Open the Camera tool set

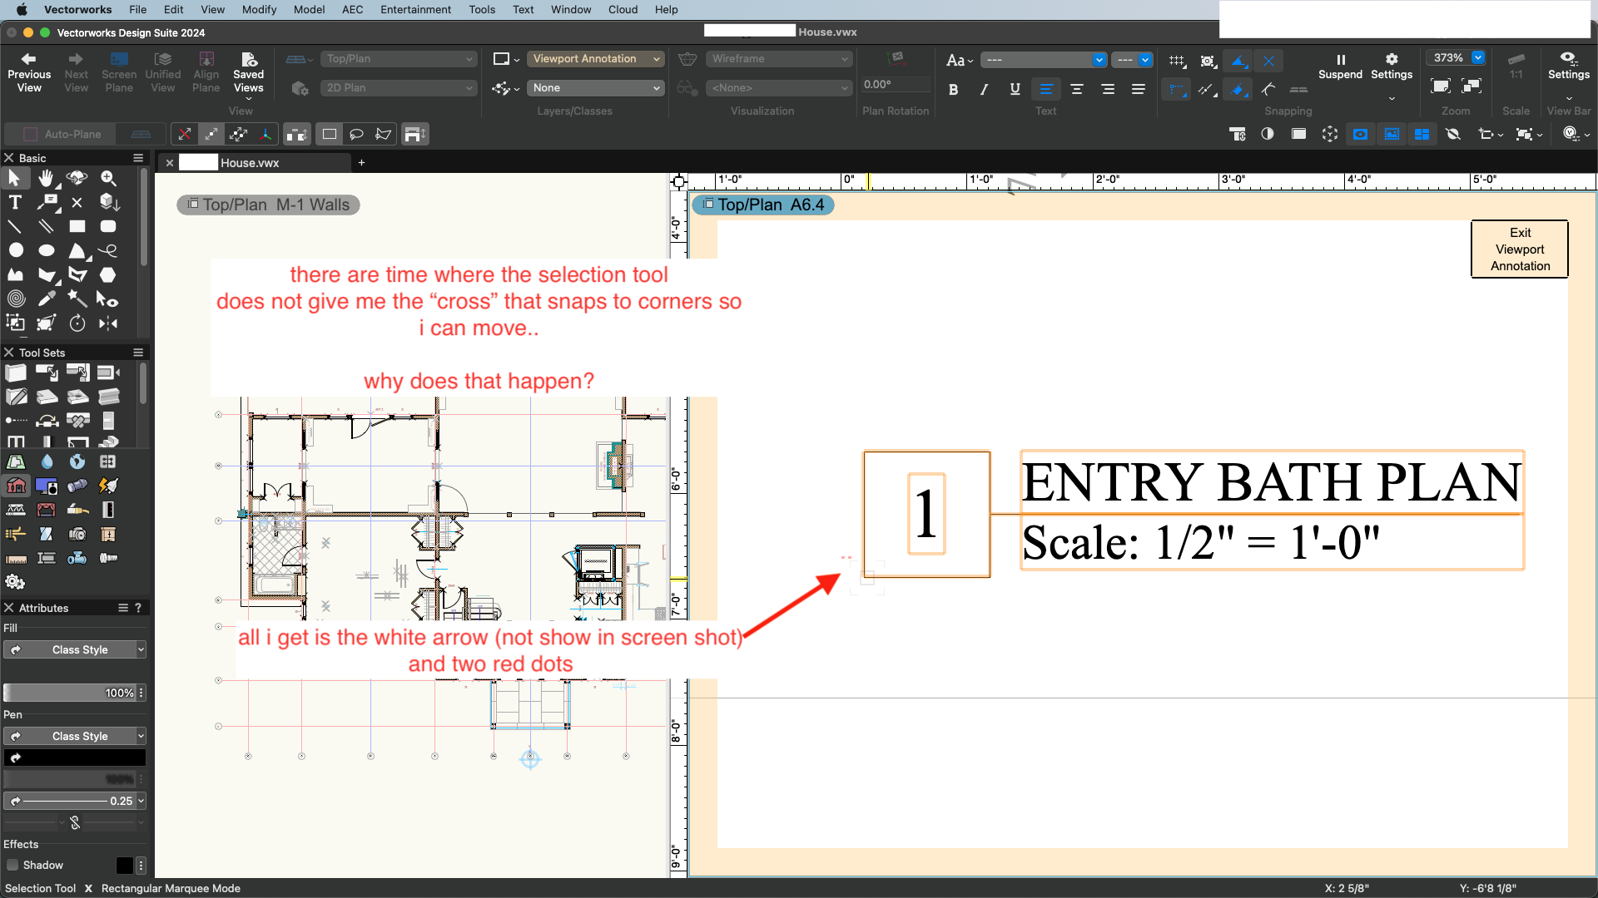[x=77, y=534]
